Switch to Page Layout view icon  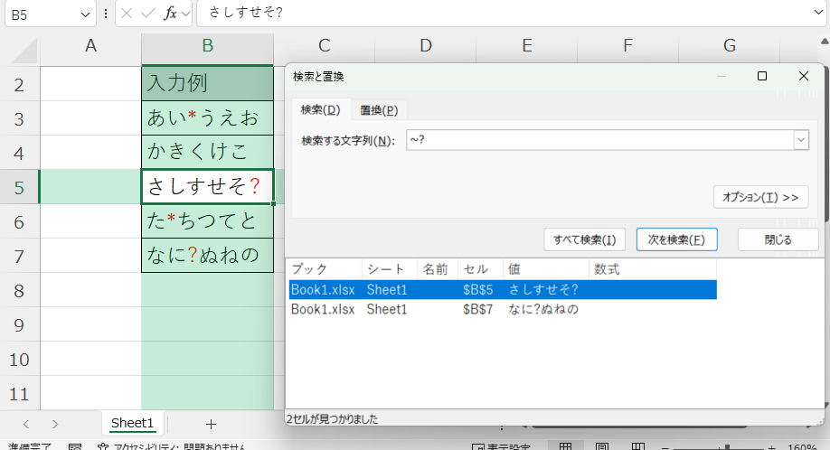coord(601,446)
